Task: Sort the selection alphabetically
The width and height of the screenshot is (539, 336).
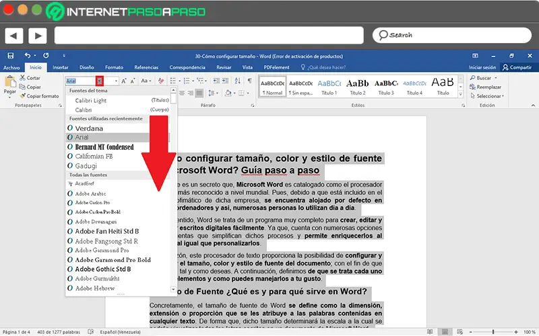Action: point(238,81)
